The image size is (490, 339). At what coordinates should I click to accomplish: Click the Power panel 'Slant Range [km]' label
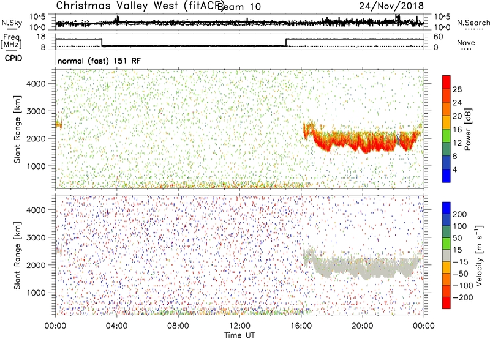pos(17,129)
